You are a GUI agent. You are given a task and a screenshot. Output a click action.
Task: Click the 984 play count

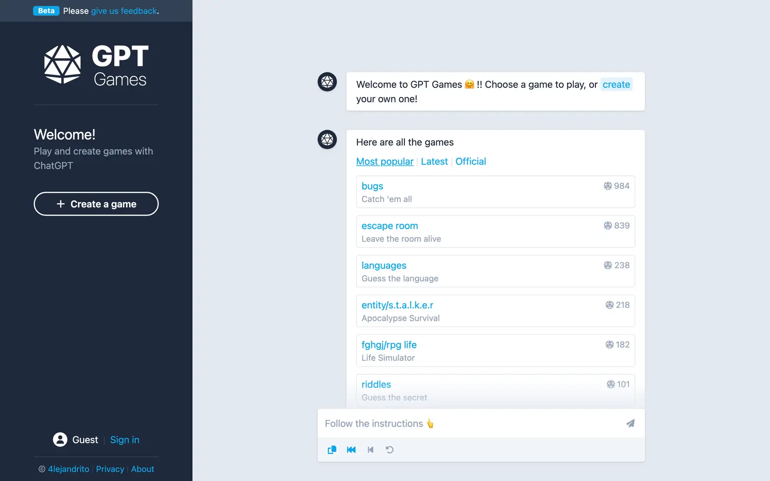622,186
